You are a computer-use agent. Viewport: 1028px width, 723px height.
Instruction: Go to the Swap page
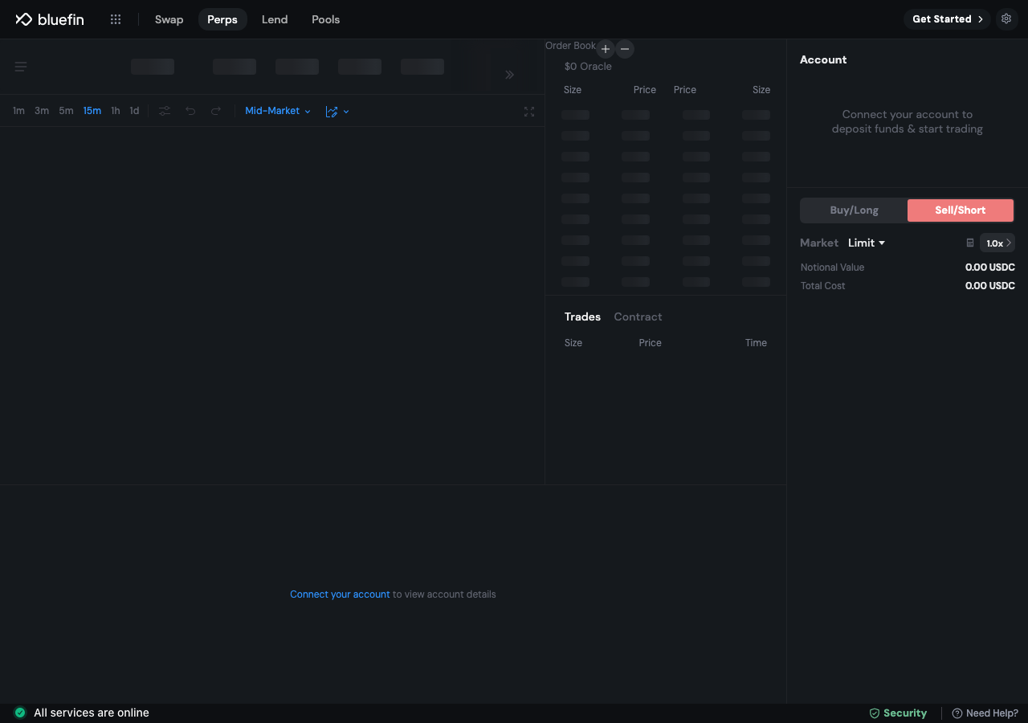[x=169, y=19]
